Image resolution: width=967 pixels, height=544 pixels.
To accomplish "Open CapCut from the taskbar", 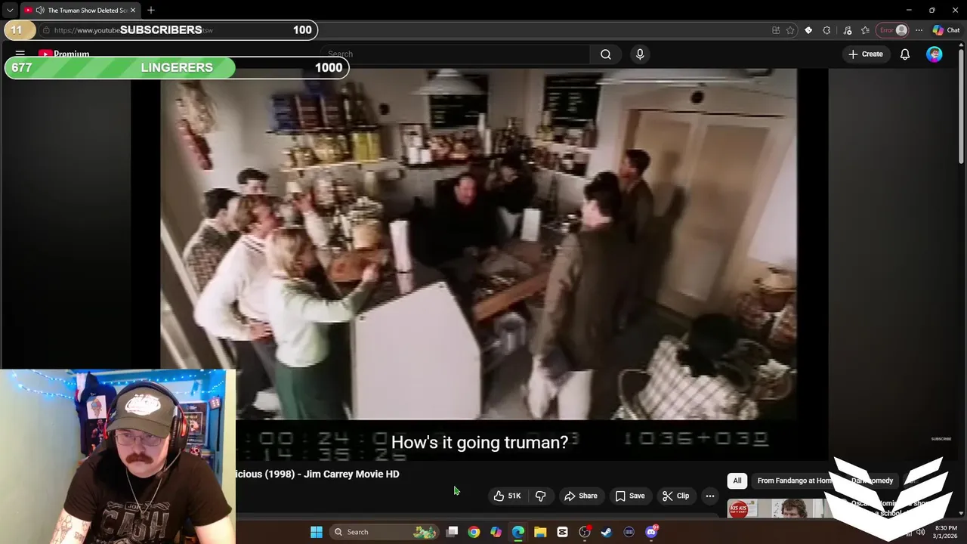I will coord(562,532).
